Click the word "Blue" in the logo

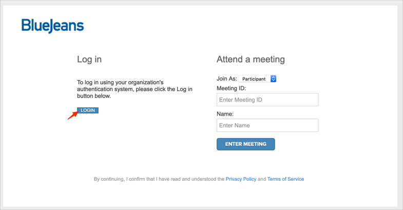[35, 25]
